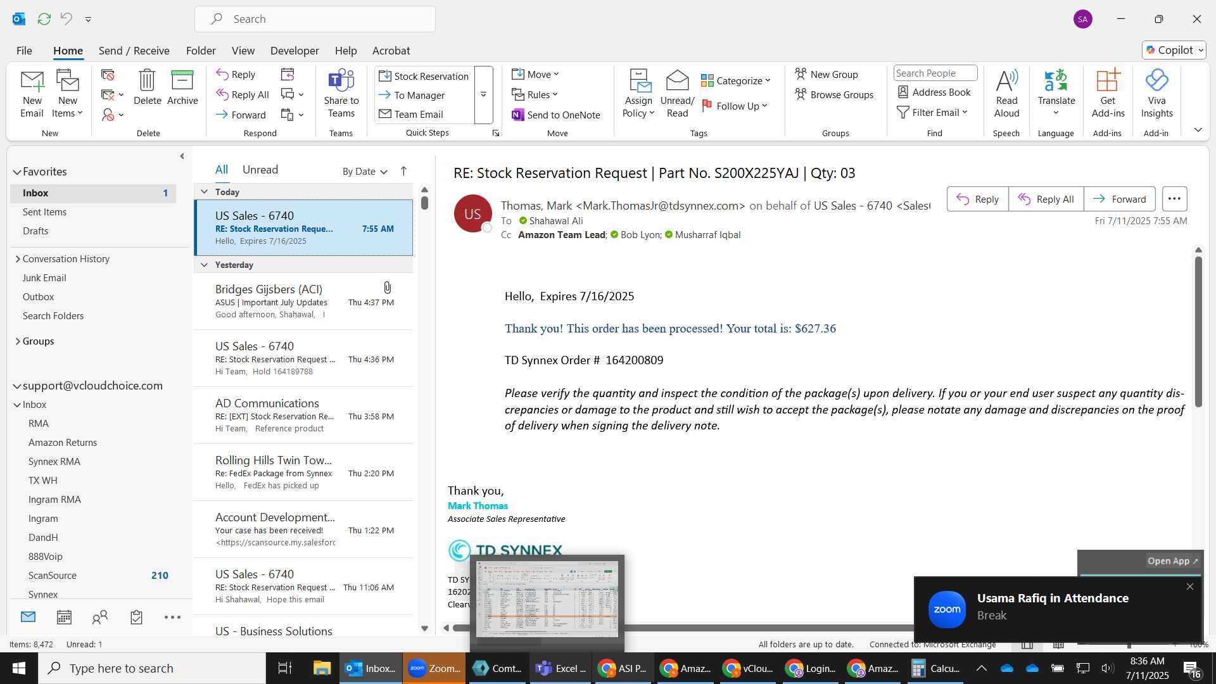Open the File menu
Image resolution: width=1216 pixels, height=684 pixels.
pyautogui.click(x=24, y=51)
